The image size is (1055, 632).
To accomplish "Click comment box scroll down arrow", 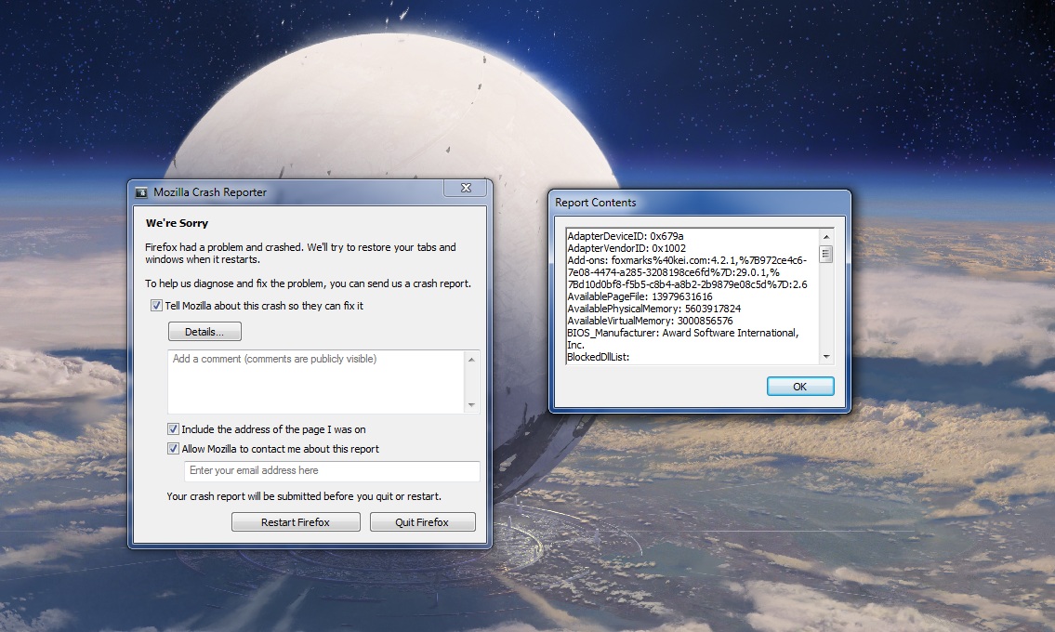I will click(x=471, y=404).
